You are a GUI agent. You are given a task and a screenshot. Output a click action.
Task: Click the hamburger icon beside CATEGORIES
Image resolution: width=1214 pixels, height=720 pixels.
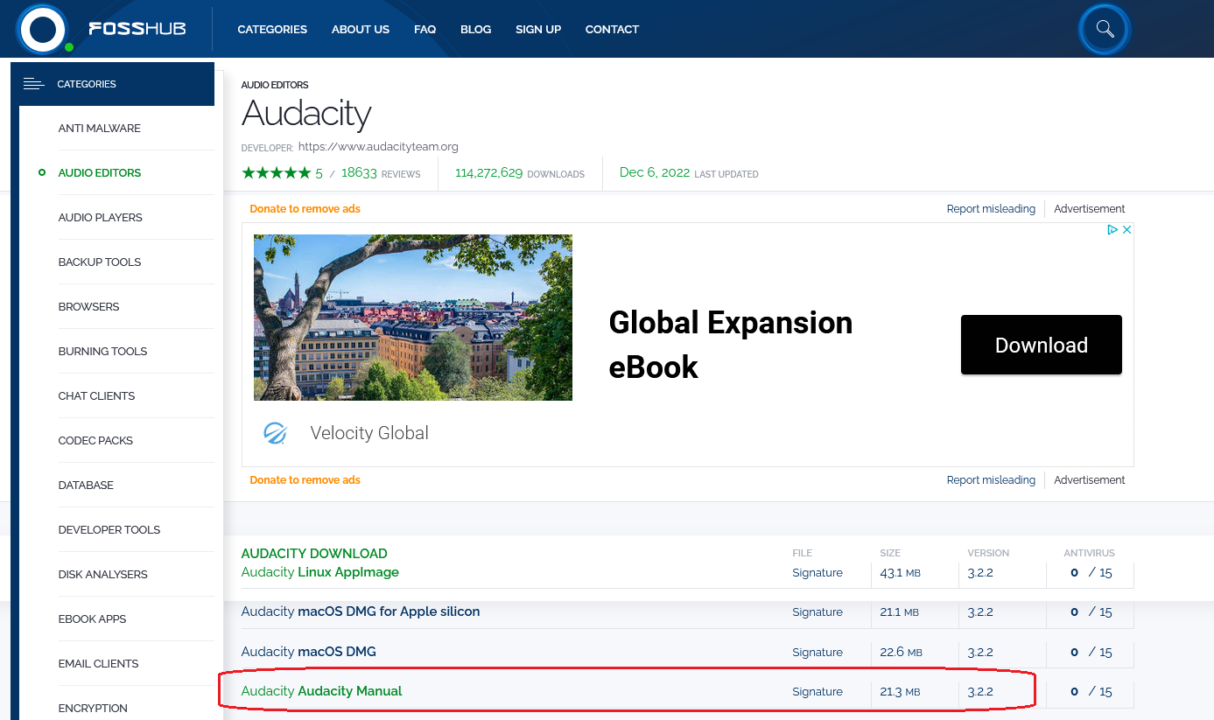33,84
